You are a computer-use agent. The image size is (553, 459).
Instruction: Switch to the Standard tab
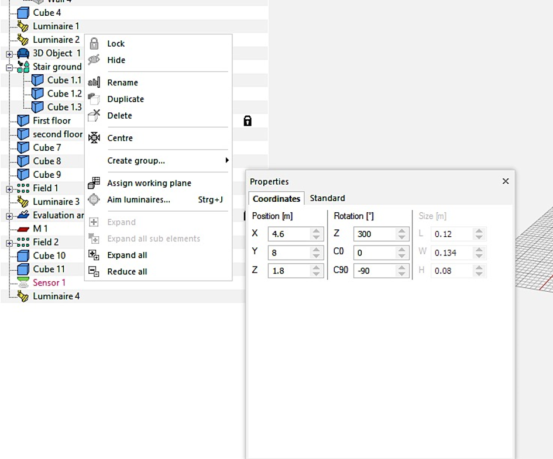point(327,198)
